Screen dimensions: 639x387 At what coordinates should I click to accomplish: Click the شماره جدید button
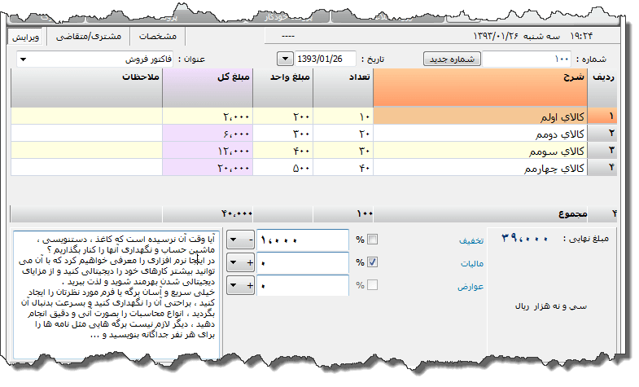(453, 59)
